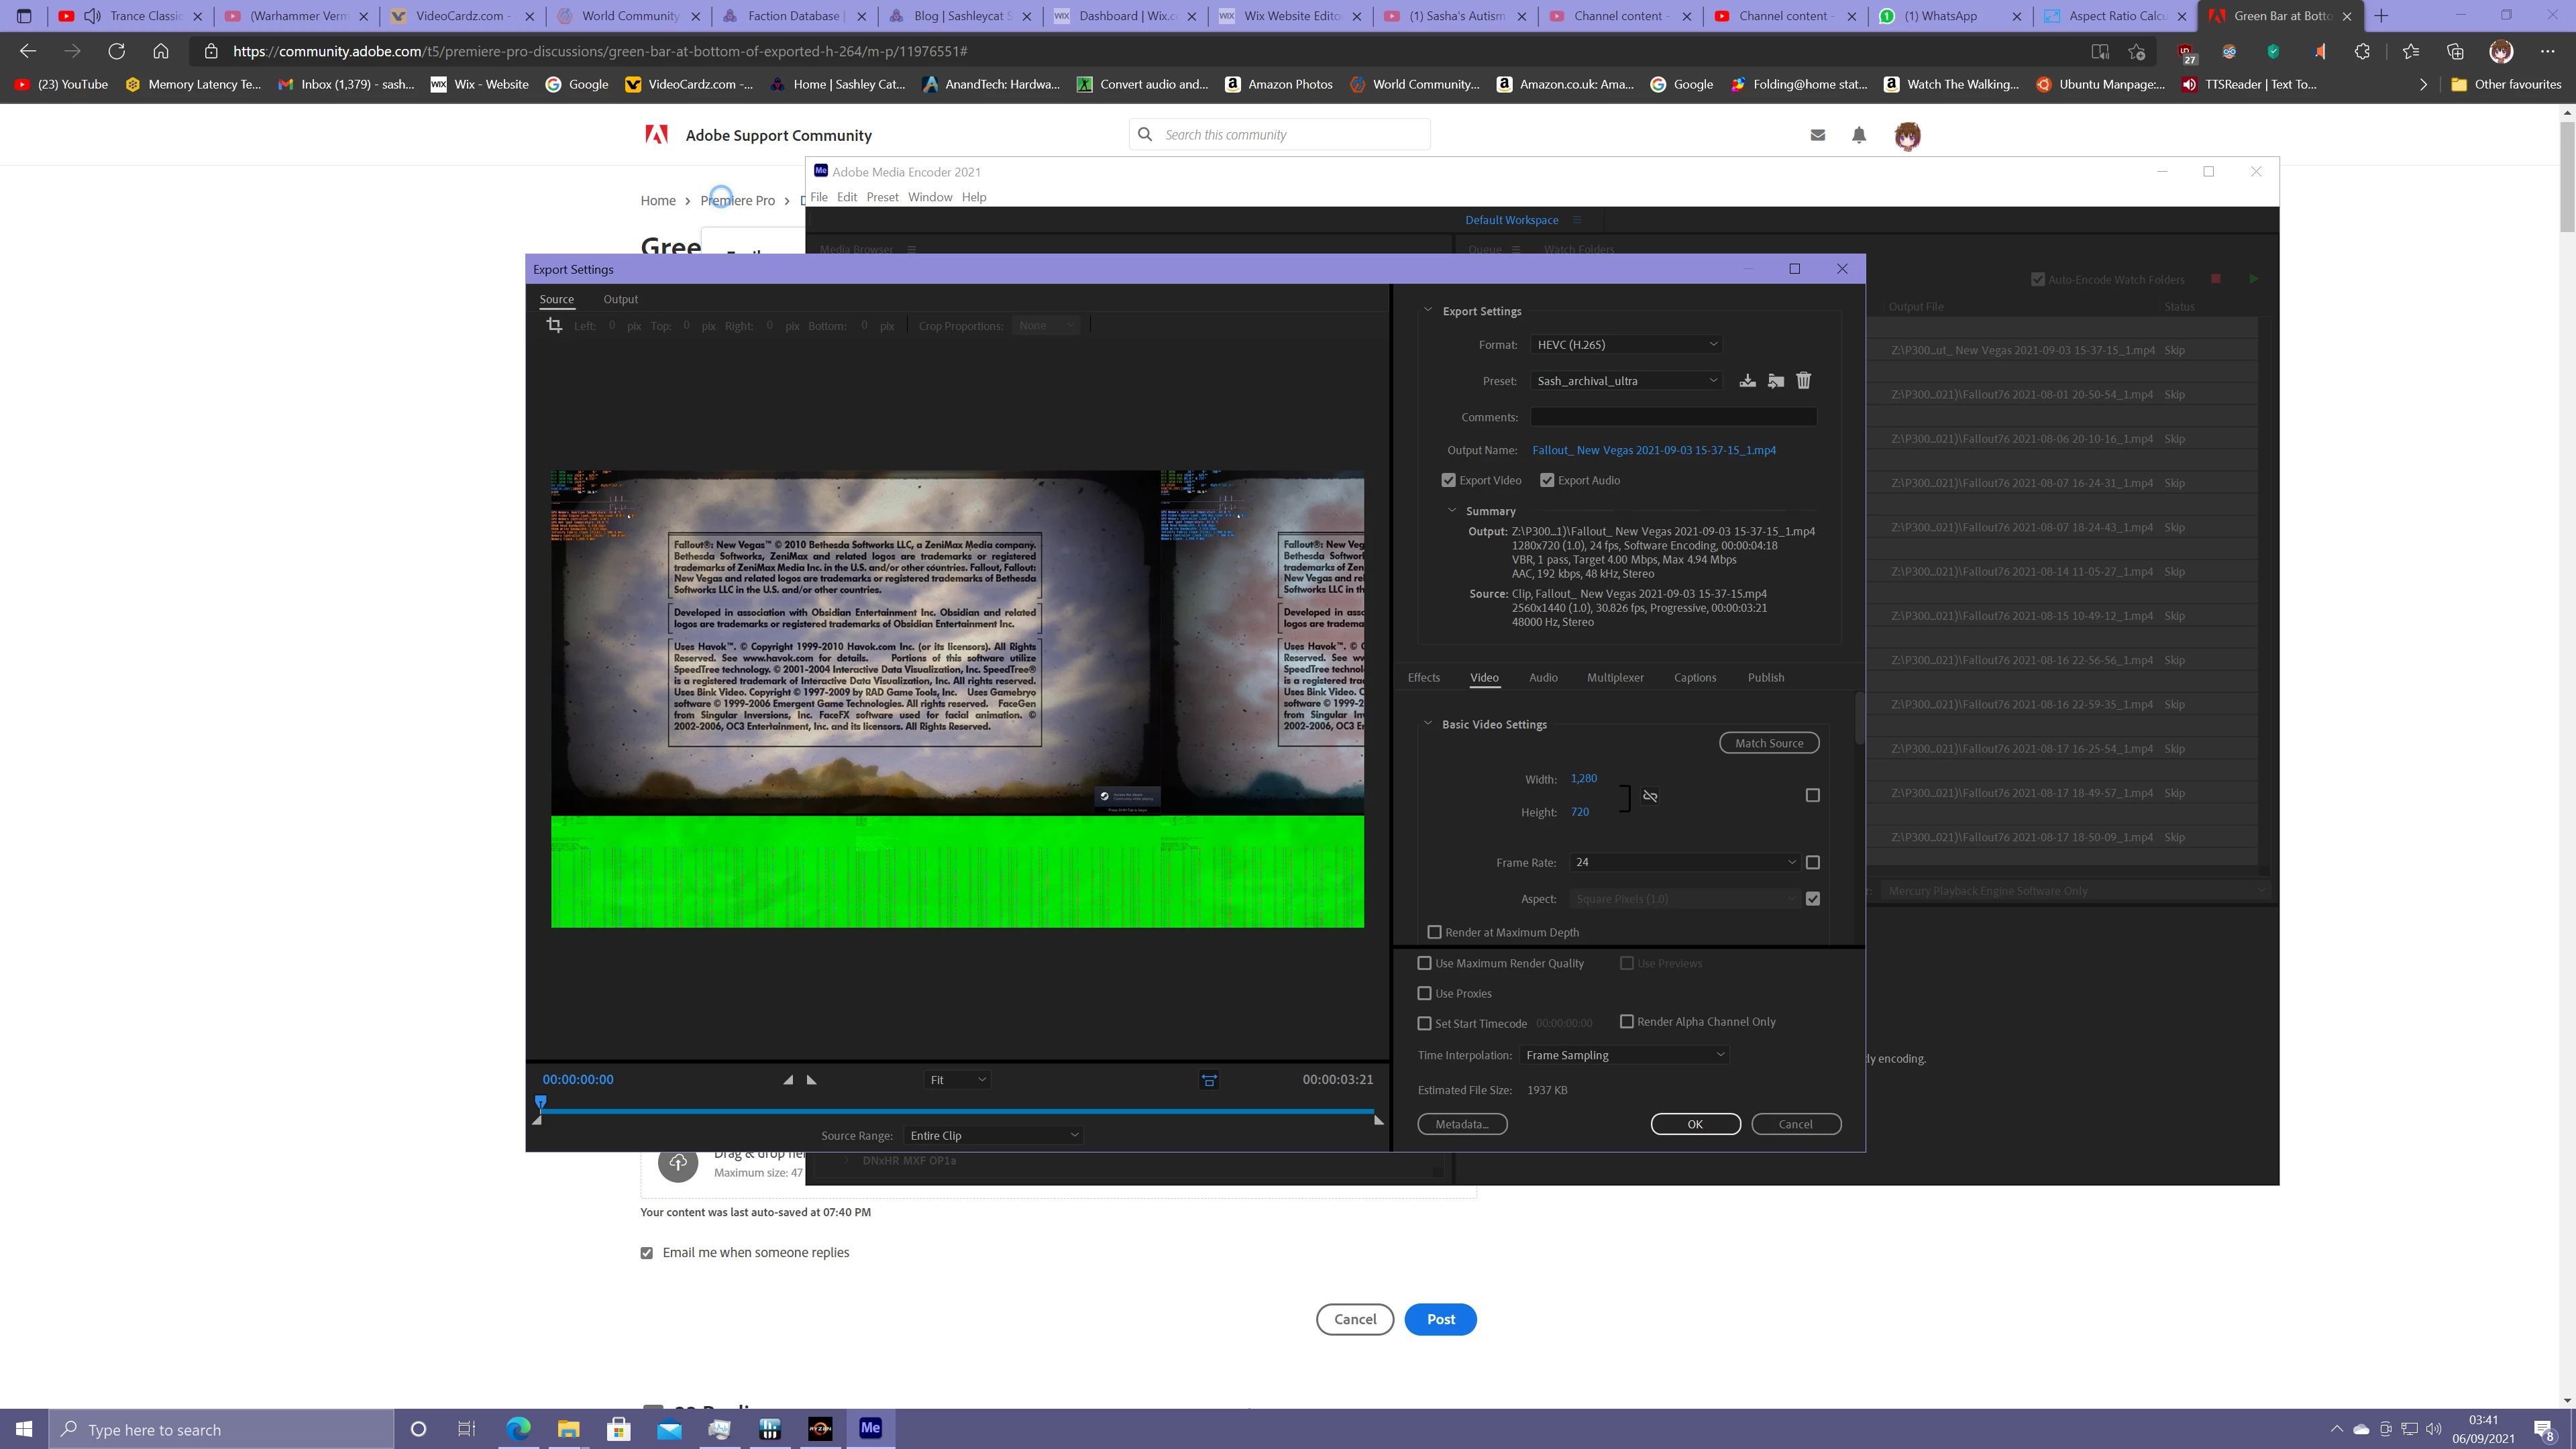Click the save preset icon
Screen dimensions: 2576x1449
click(x=1747, y=381)
